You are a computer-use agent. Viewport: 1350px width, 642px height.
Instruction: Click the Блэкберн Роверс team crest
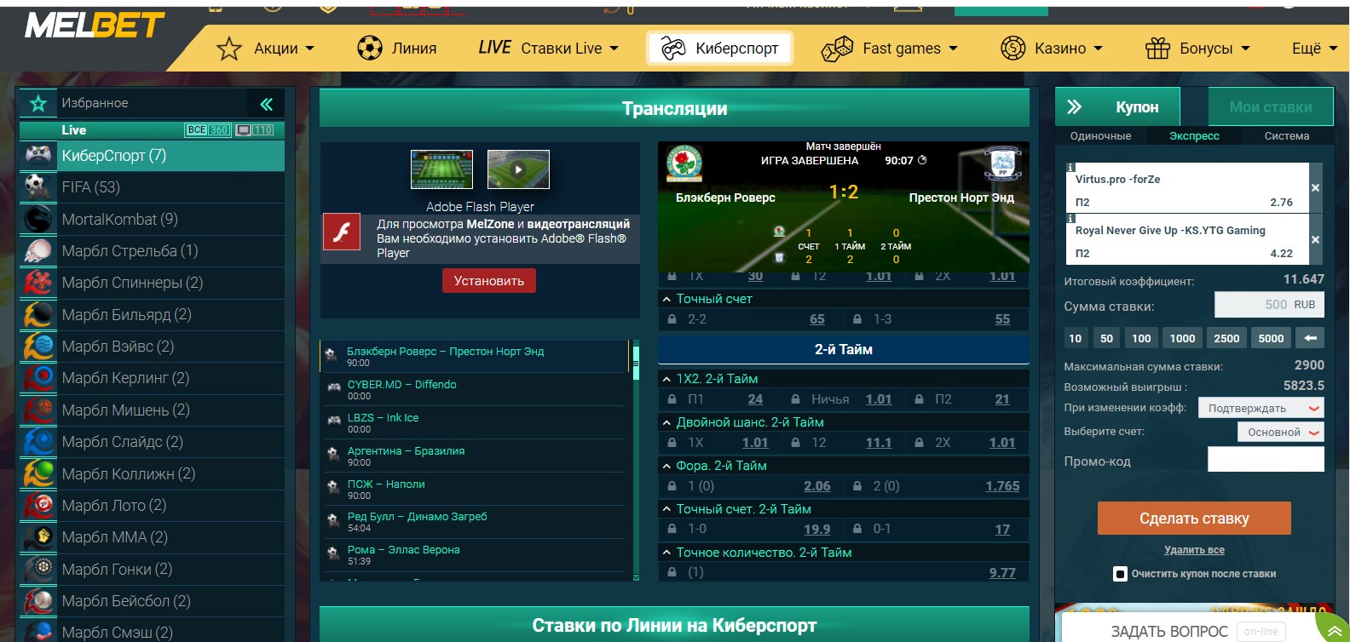[x=684, y=163]
